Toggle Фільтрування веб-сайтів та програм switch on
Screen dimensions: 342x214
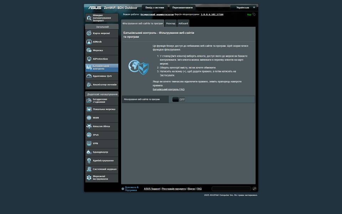(x=178, y=100)
